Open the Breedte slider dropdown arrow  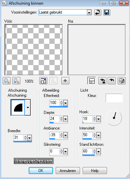click(30, 138)
